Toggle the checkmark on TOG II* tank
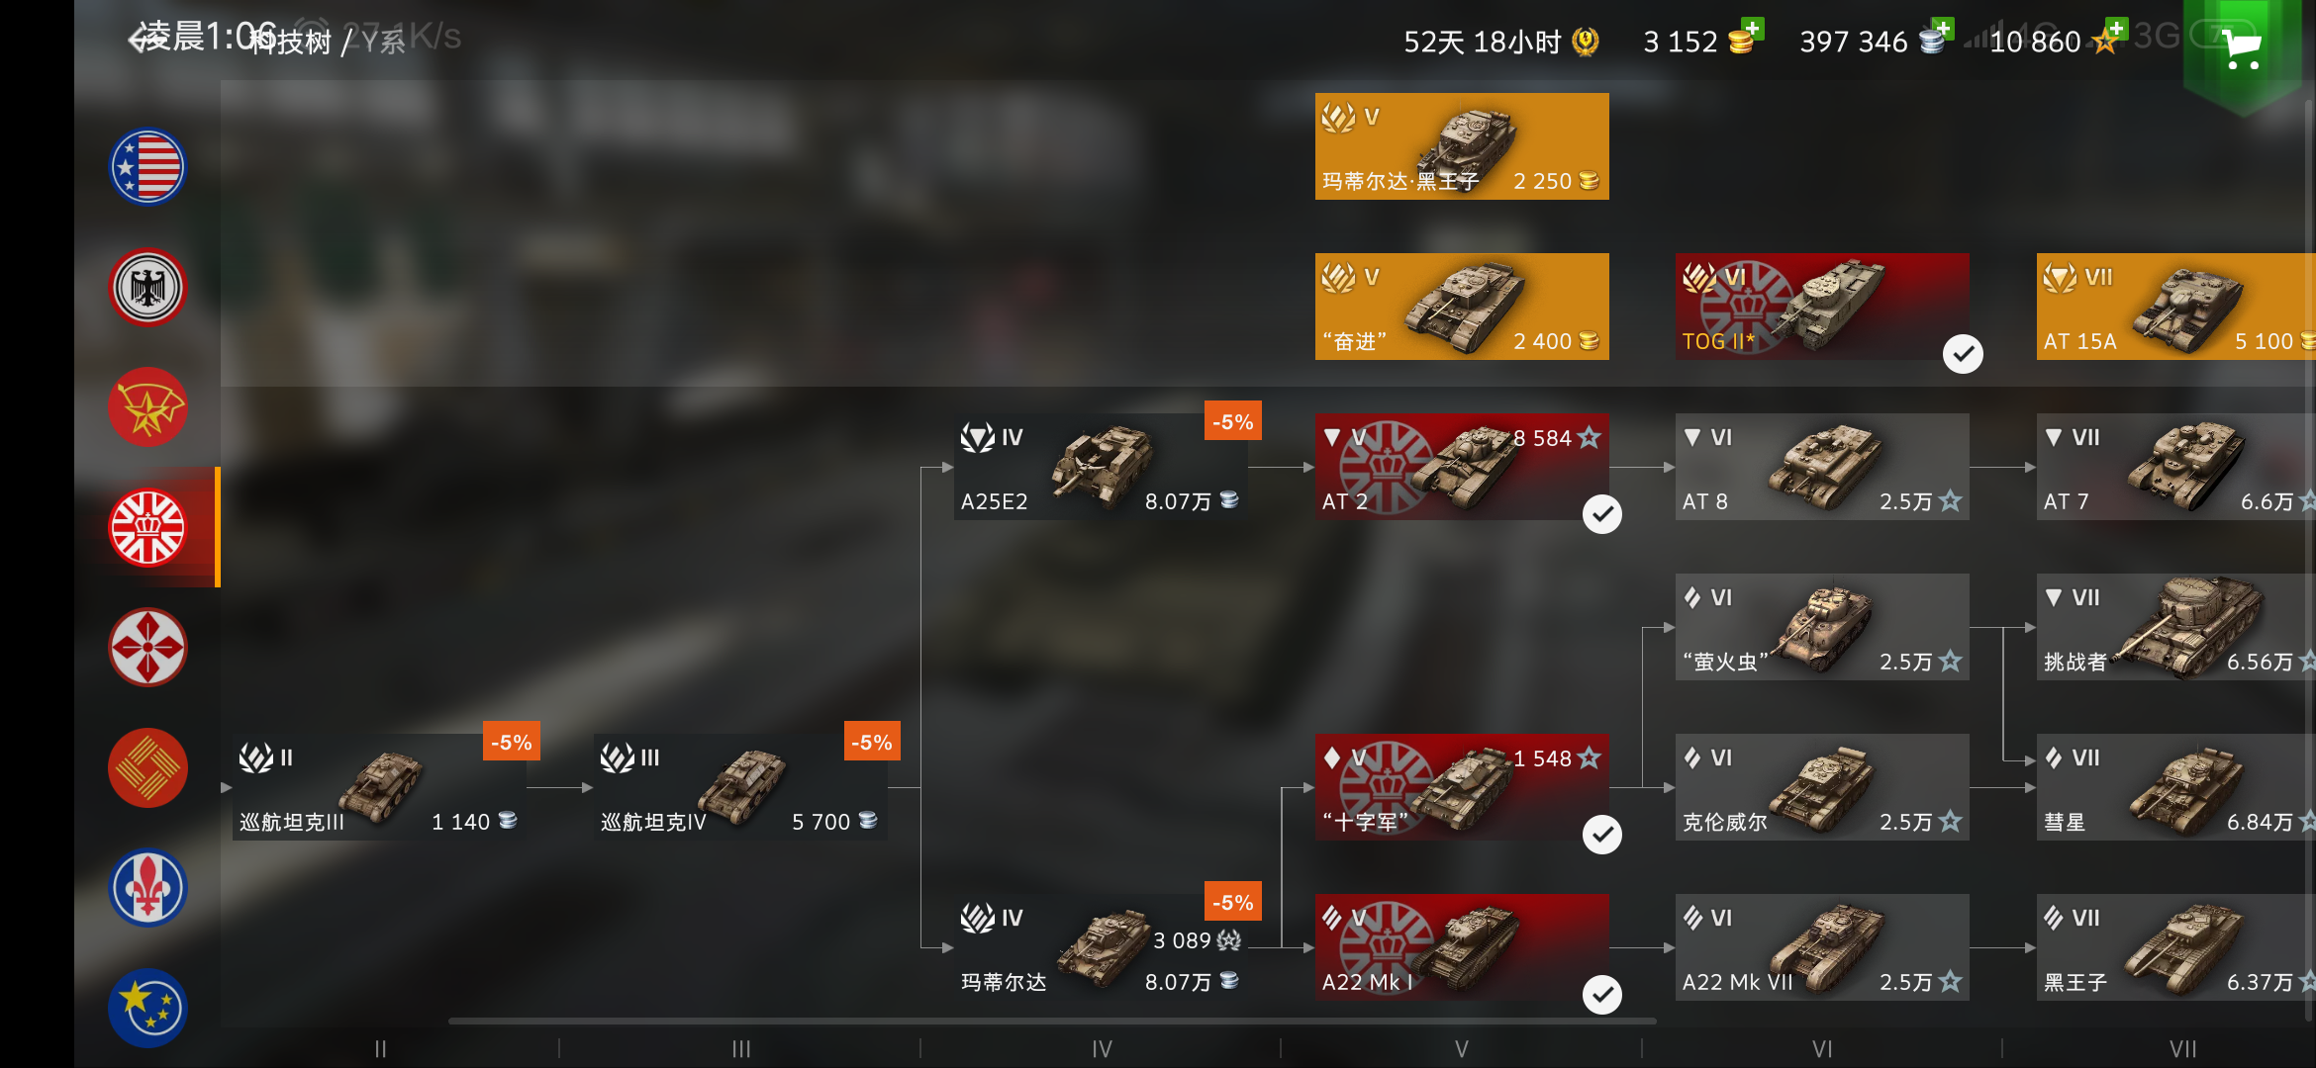The width and height of the screenshot is (2316, 1068). click(x=1963, y=354)
